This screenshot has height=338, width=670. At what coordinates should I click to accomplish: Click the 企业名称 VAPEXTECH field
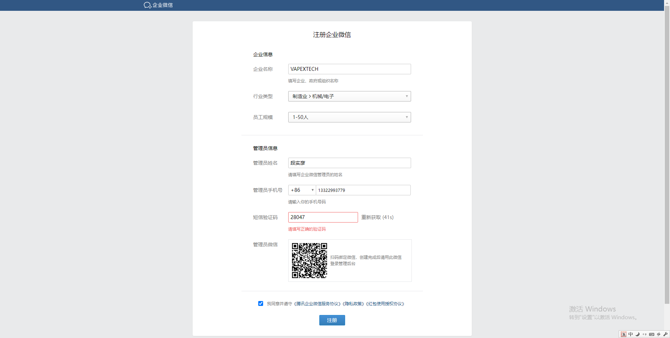pos(349,69)
